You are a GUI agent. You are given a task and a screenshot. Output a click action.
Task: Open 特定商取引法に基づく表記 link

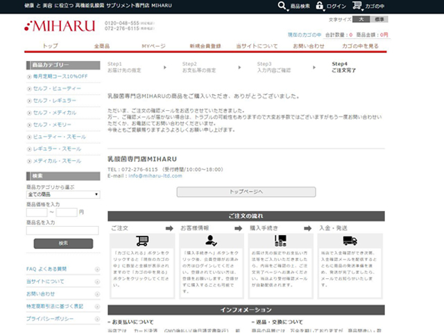click(55, 307)
